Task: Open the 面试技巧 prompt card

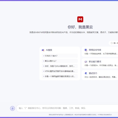Action: click(x=100, y=75)
